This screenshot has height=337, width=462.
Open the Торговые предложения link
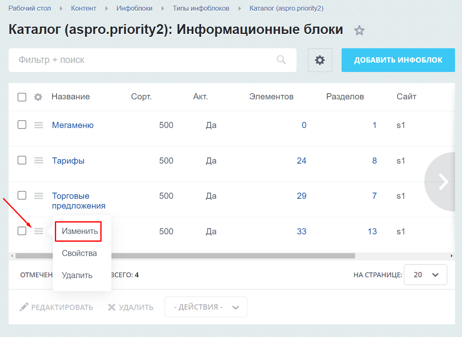pos(79,201)
